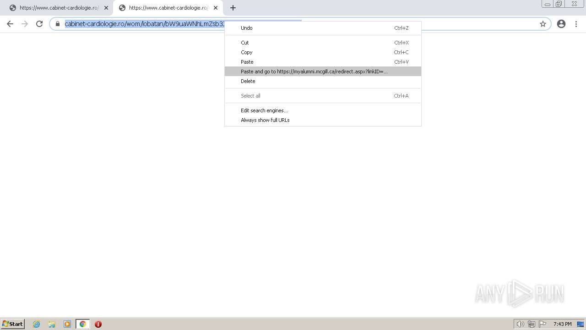Click the address bar URL text
Screen dimensions: 586x330
click(145, 24)
